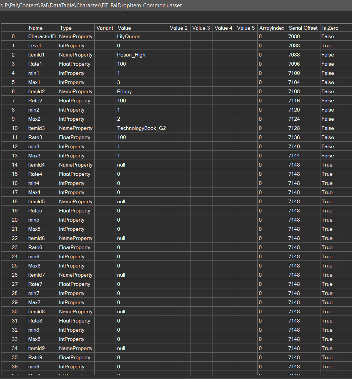Select the Is Zero column header

coord(330,28)
